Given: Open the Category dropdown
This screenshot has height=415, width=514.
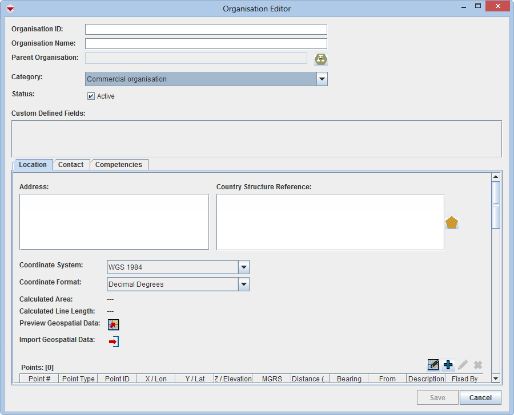Looking at the screenshot, I should coord(322,79).
